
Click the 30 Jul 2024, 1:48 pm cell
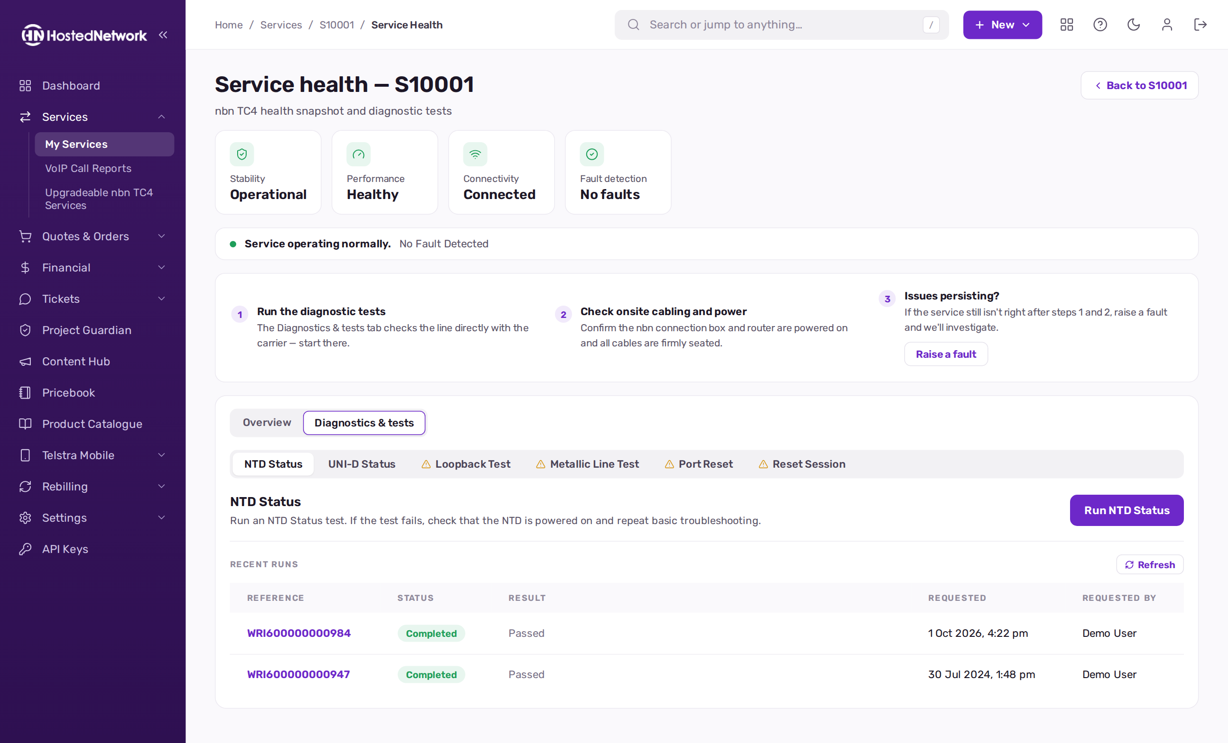(x=981, y=675)
